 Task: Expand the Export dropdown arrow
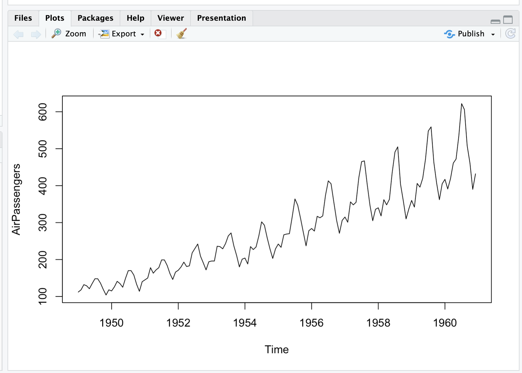tap(143, 34)
